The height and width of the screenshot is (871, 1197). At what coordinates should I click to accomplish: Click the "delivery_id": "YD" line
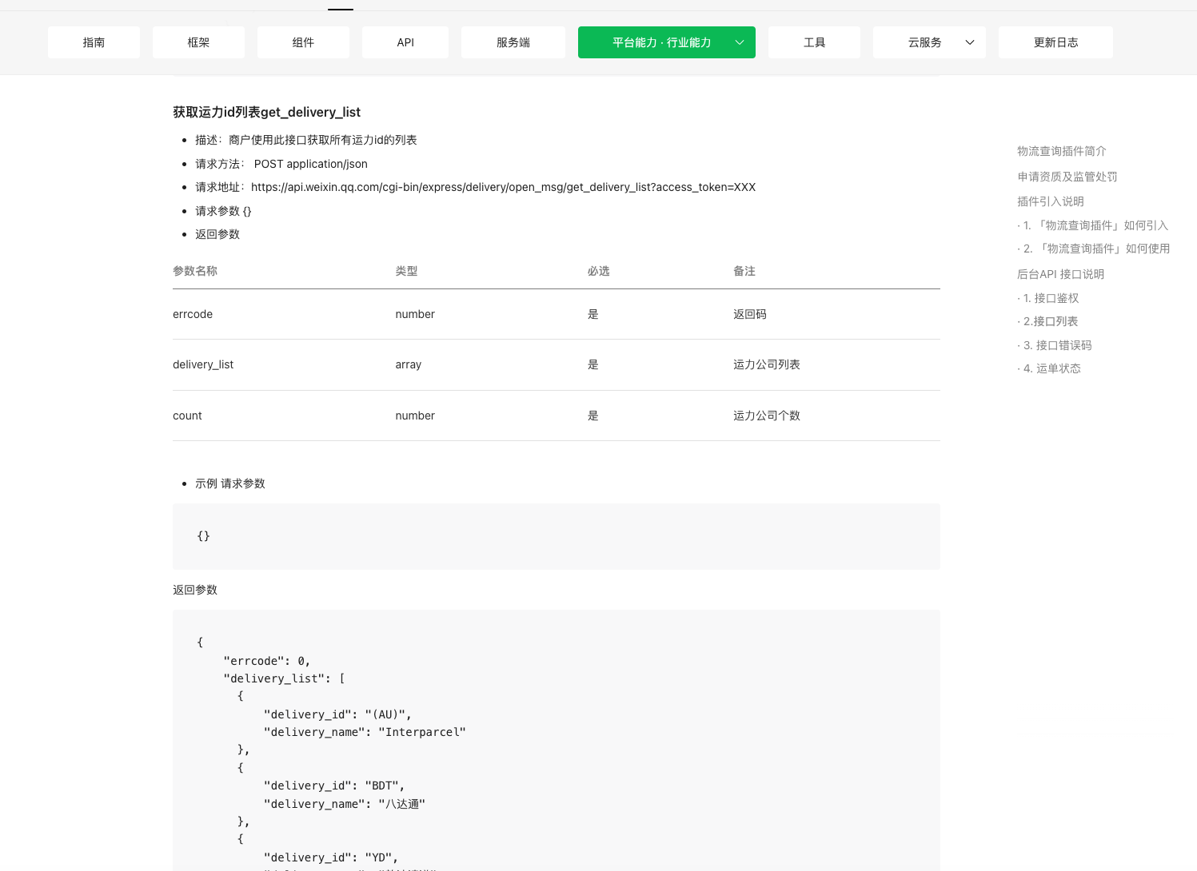point(331,857)
